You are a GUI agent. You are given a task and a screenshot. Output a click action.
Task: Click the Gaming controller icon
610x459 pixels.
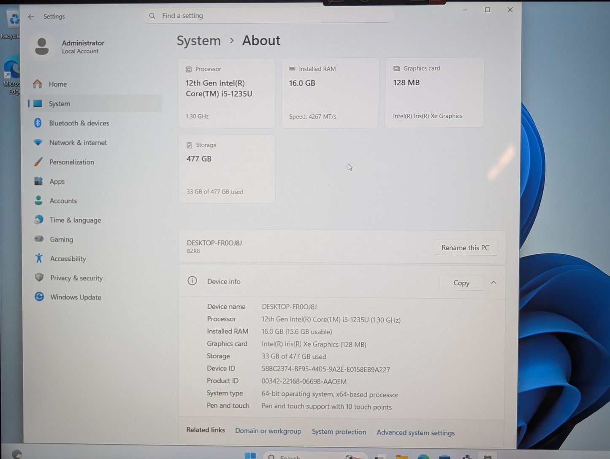click(39, 239)
